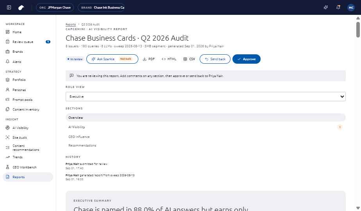
Task: Select the Recommendations section
Action: point(206,145)
